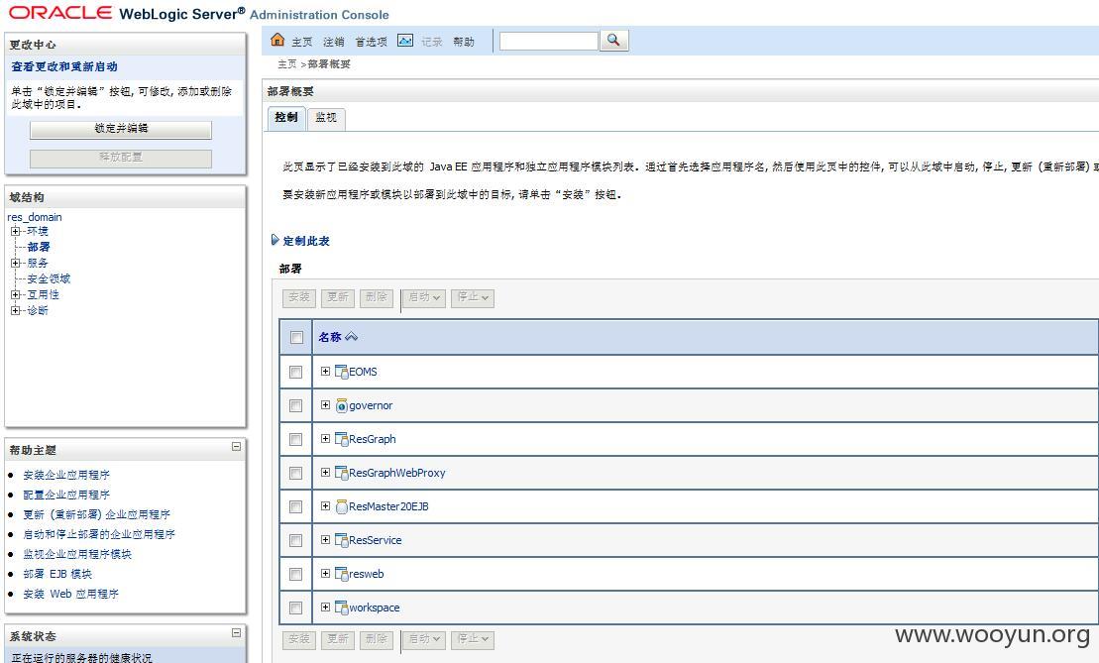
Task: Check the box for ResMaster20EJB row
Action: pyautogui.click(x=295, y=506)
